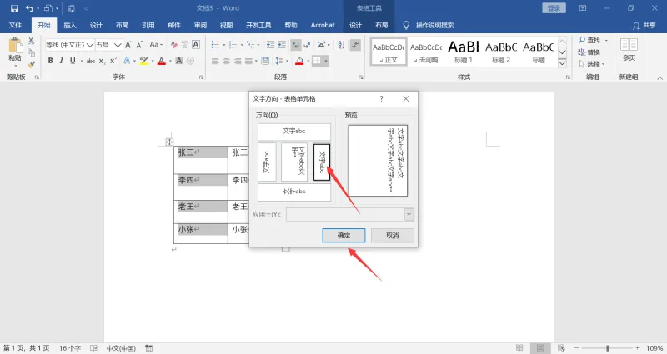Open the font size dropdown
The width and height of the screenshot is (667, 354).
(118, 45)
